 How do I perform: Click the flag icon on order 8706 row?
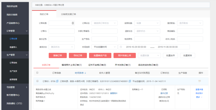(x=199, y=81)
